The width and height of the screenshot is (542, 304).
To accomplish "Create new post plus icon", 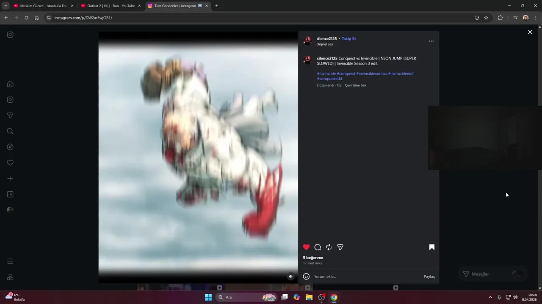I will 10,179.
